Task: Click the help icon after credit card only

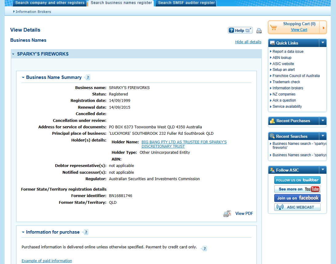Action: pyautogui.click(x=204, y=248)
